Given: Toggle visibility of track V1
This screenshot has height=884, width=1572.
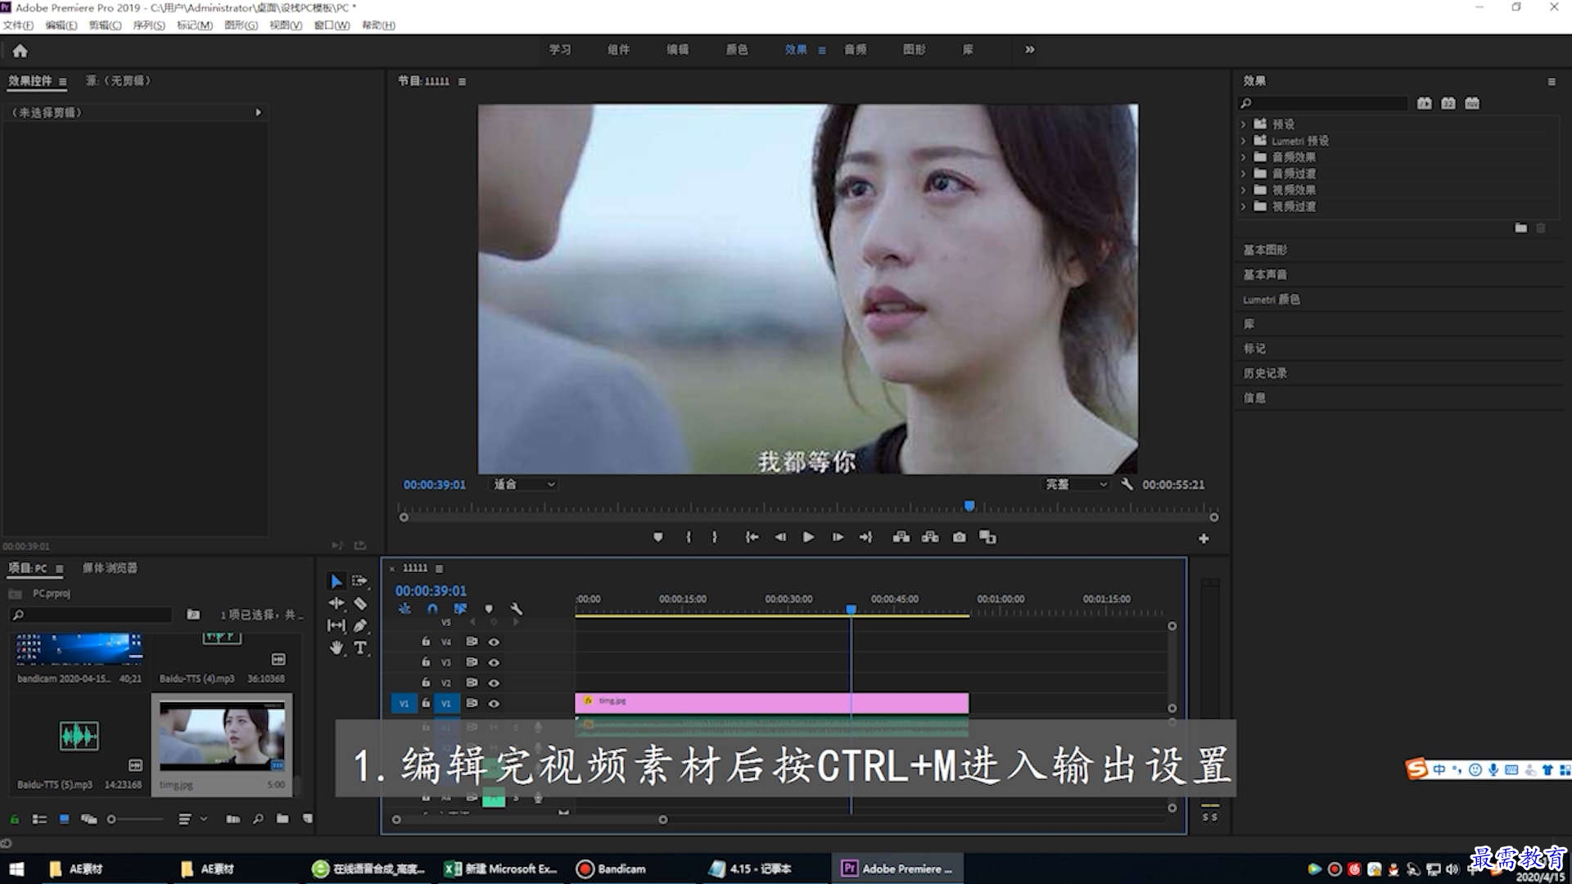Looking at the screenshot, I should (494, 703).
